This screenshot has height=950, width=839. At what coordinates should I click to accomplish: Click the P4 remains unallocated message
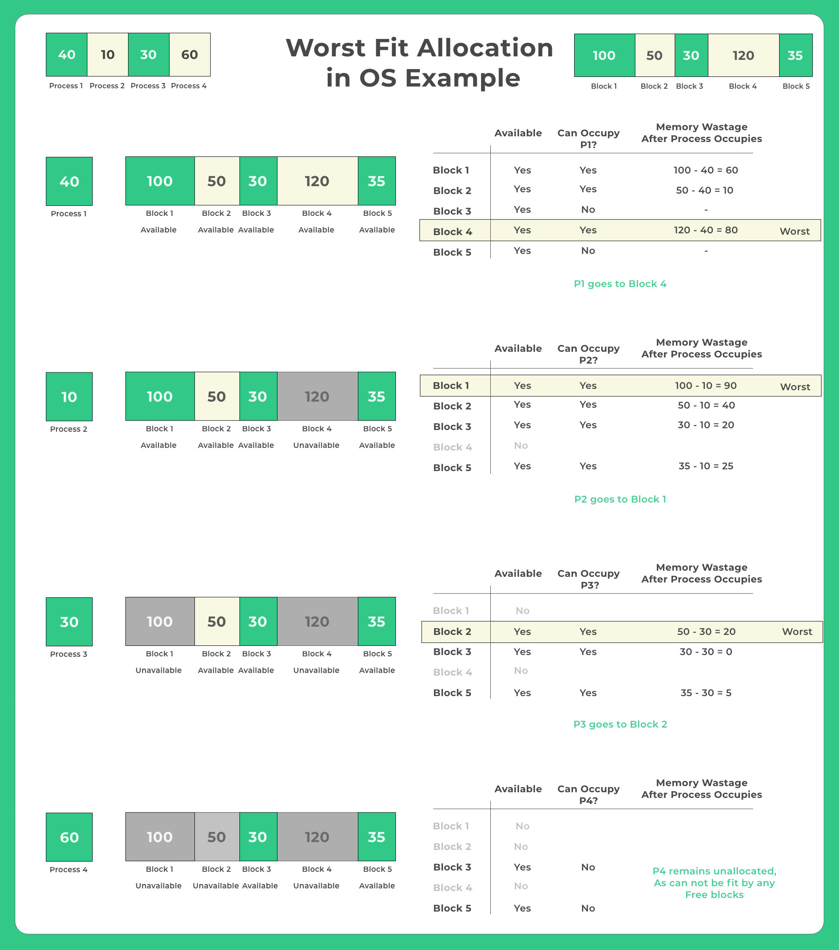tap(714, 883)
